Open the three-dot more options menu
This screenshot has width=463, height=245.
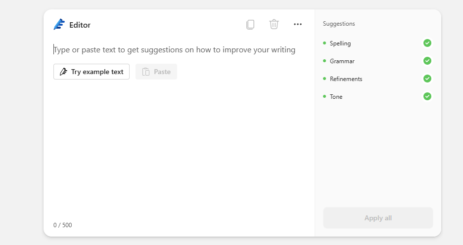pos(298,24)
